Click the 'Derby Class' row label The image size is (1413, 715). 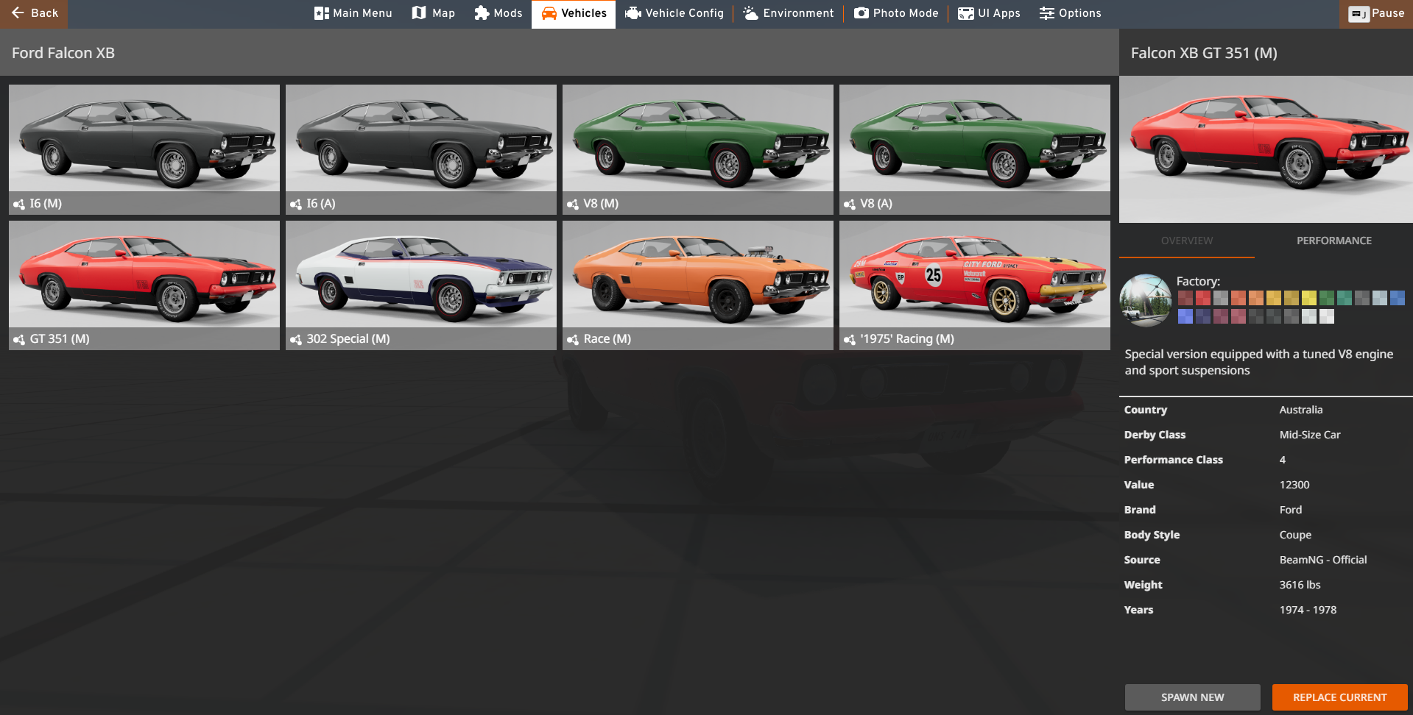1155,435
